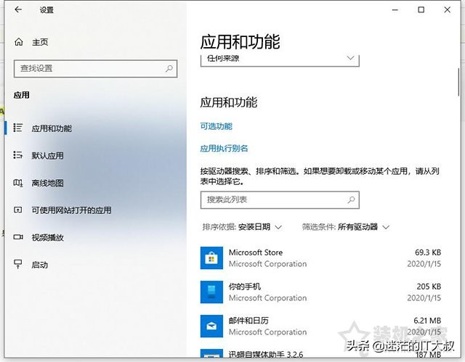Open 离线地图 in the sidebar
Viewport: 465px width, 362px height.
pos(47,183)
